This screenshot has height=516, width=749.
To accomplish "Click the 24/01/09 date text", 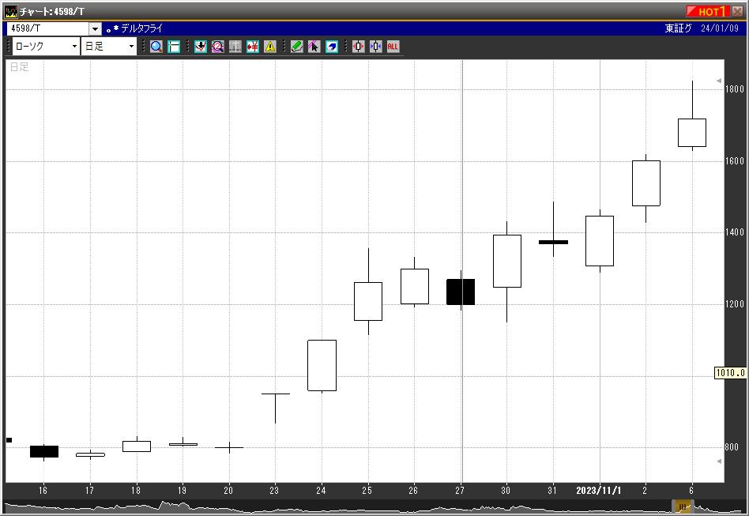I will pos(720,28).
